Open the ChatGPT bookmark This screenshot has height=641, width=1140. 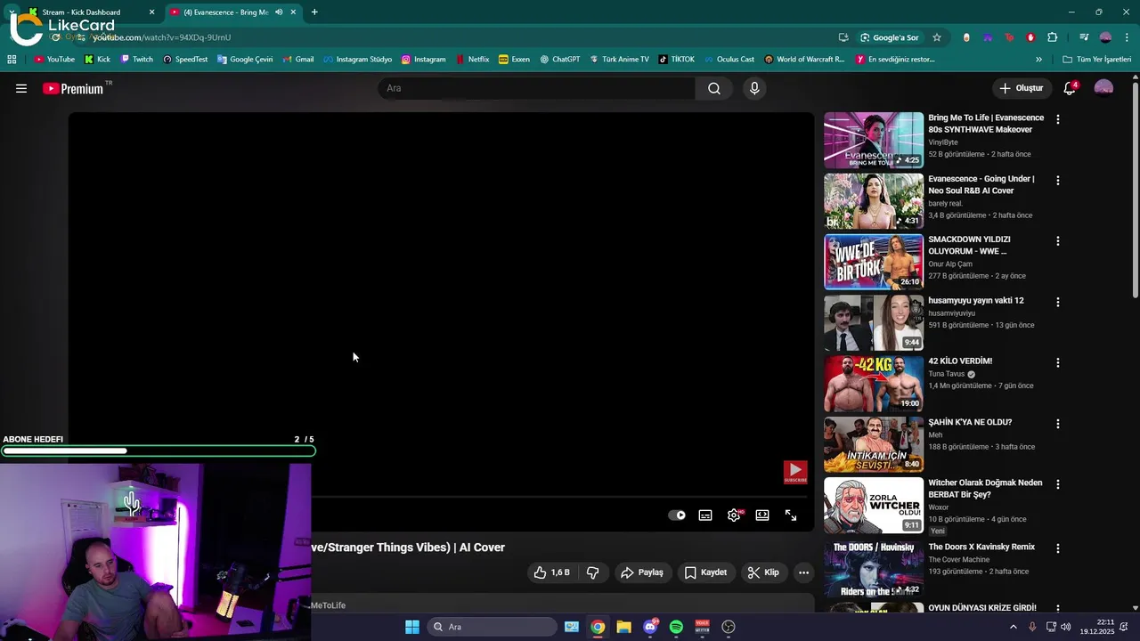click(559, 60)
